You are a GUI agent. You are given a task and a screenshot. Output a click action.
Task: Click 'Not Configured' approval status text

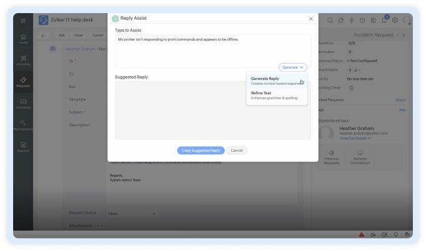pos(364,61)
